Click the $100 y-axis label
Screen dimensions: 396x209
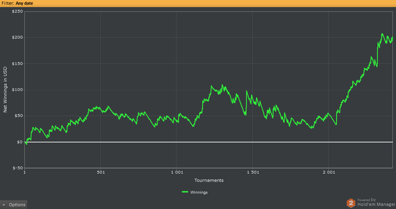[18, 90]
